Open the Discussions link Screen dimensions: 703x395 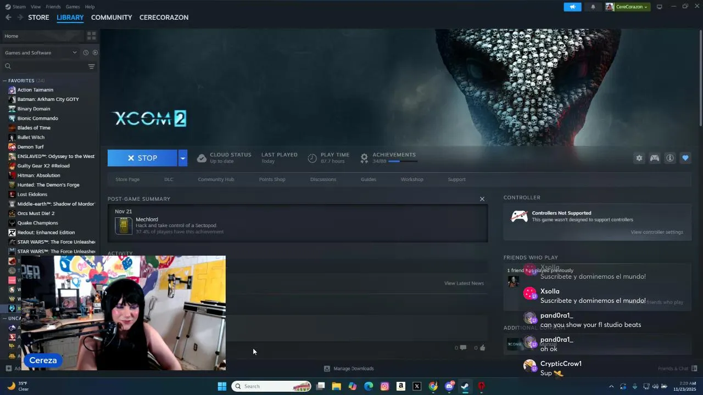[323, 179]
